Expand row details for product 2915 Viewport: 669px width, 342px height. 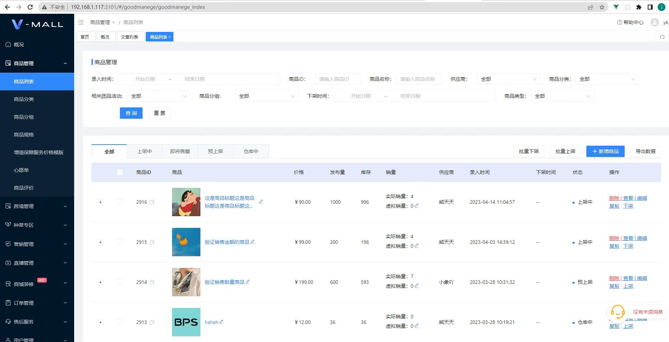100,242
